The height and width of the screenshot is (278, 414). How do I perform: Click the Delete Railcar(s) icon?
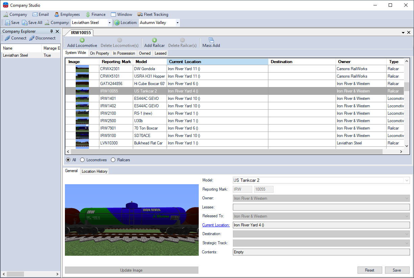(182, 40)
